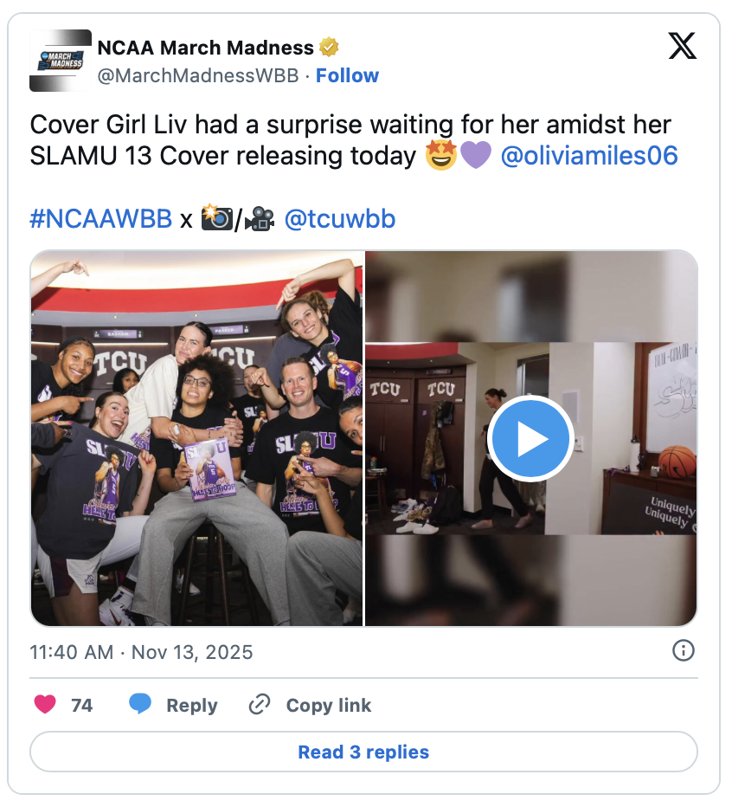732x807 pixels.
Task: Click the @MarchMadnessWBB handle
Action: (198, 75)
